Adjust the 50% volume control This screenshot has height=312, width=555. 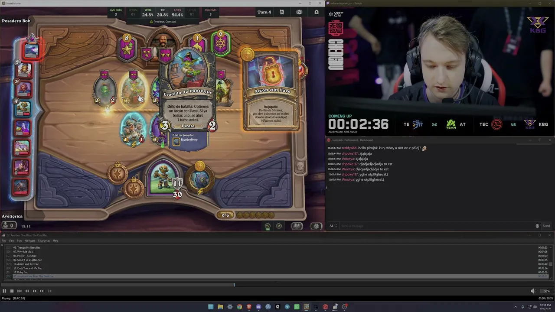[546, 291]
